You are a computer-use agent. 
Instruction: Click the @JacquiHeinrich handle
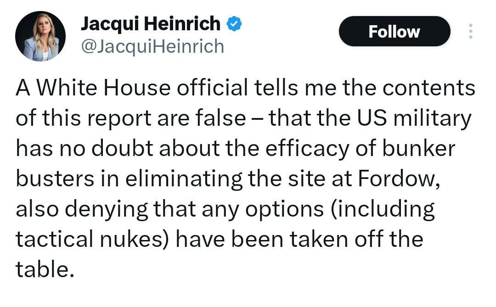tap(152, 46)
